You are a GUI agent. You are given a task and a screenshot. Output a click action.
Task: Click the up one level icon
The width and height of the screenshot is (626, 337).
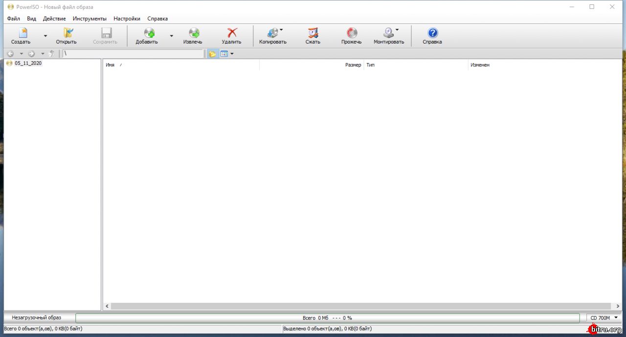[x=51, y=54]
